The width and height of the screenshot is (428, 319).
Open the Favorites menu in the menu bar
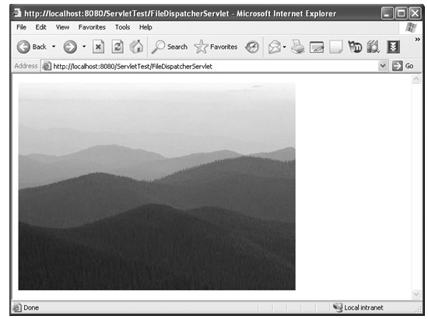coord(92,27)
